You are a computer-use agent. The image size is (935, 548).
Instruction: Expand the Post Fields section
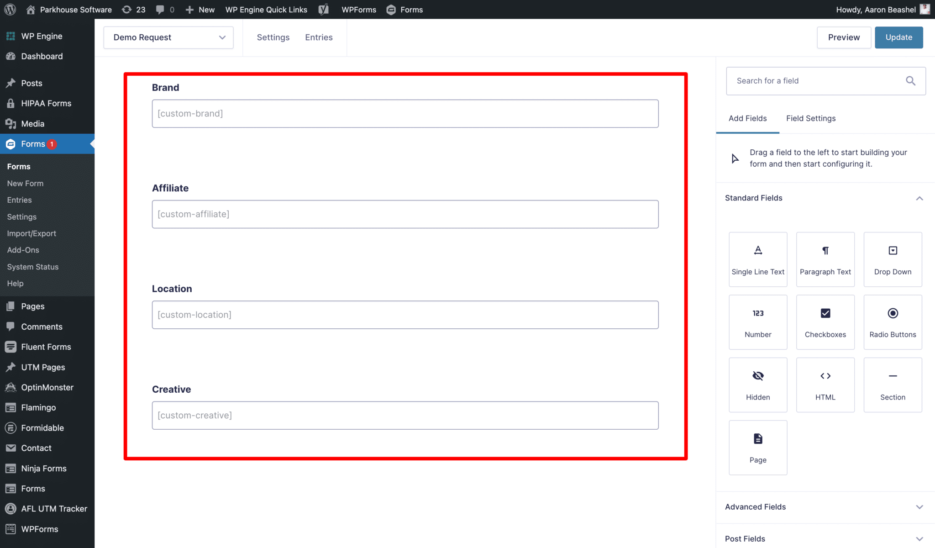point(919,539)
